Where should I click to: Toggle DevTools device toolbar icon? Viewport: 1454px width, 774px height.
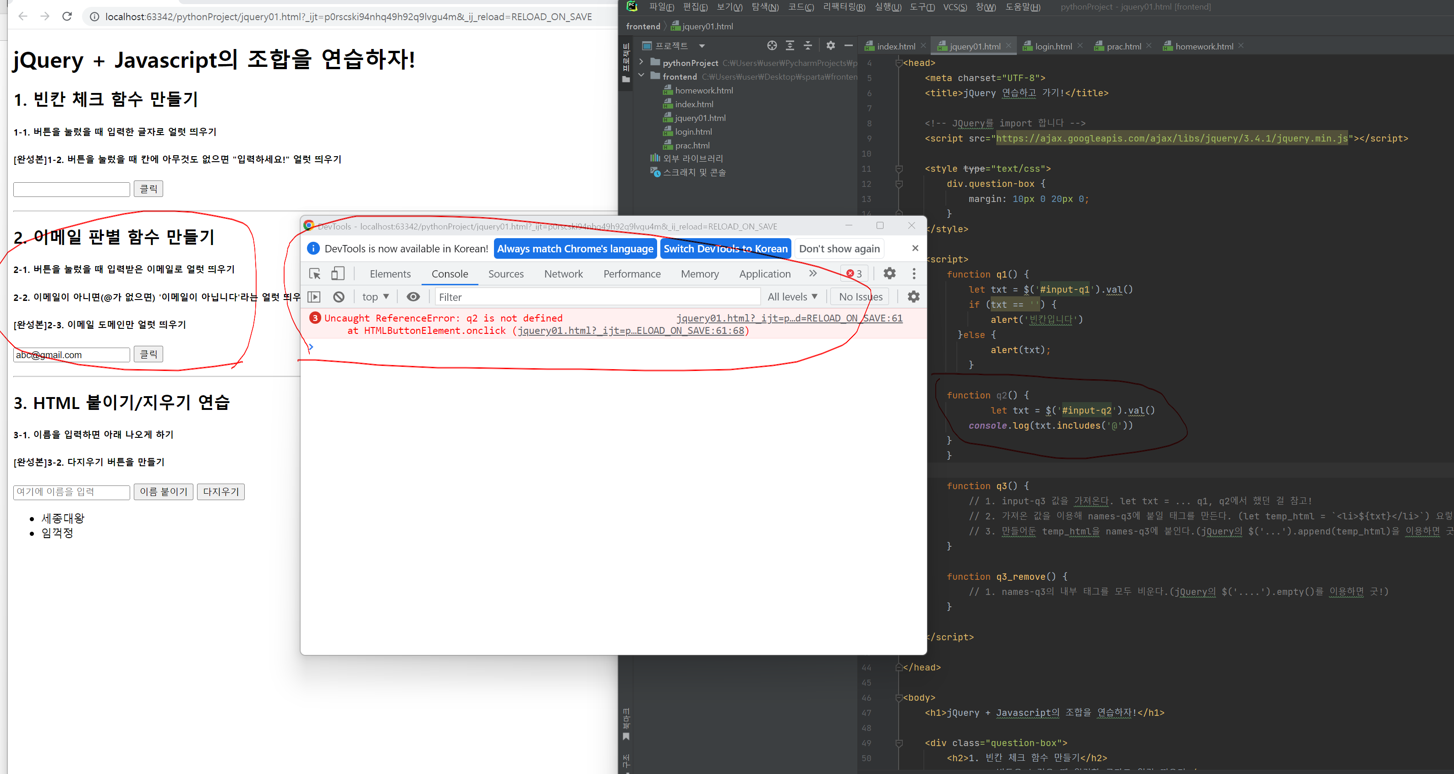point(338,273)
